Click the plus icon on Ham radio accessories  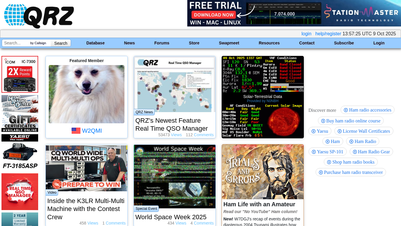[346, 110]
